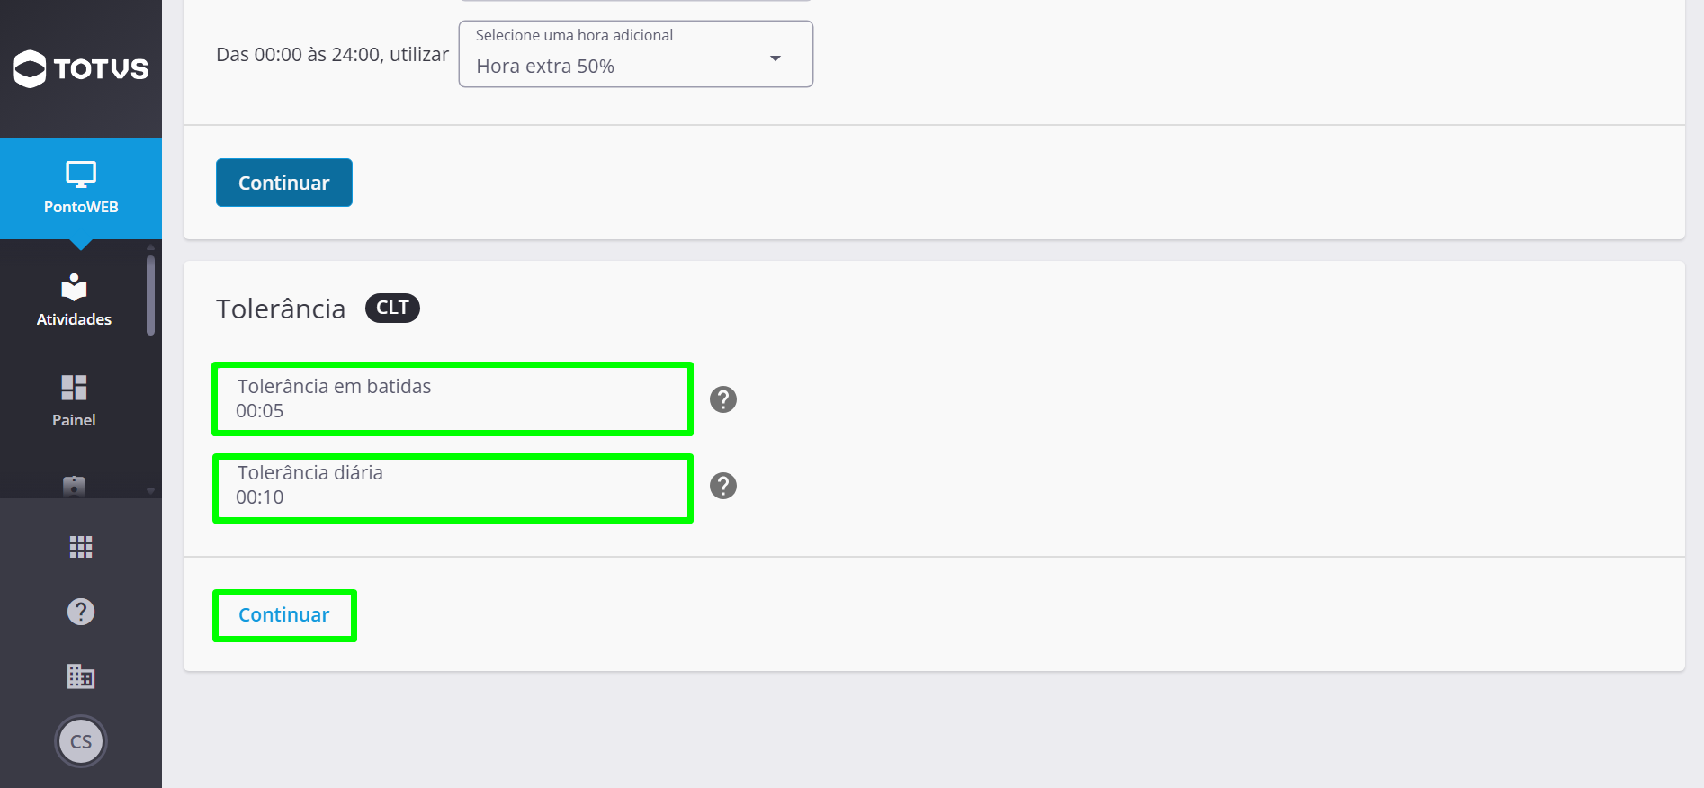Viewport: 1704px width, 788px height.
Task: Show help for Tolerância diária
Action: point(723,486)
